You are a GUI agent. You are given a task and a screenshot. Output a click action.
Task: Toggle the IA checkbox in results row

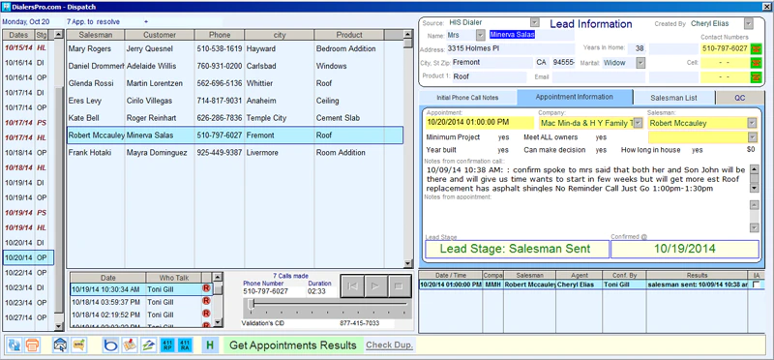(756, 284)
